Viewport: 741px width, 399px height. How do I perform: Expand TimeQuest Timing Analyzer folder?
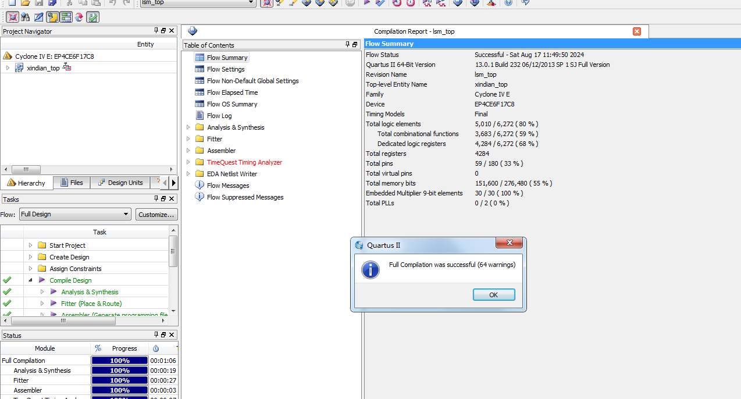188,162
